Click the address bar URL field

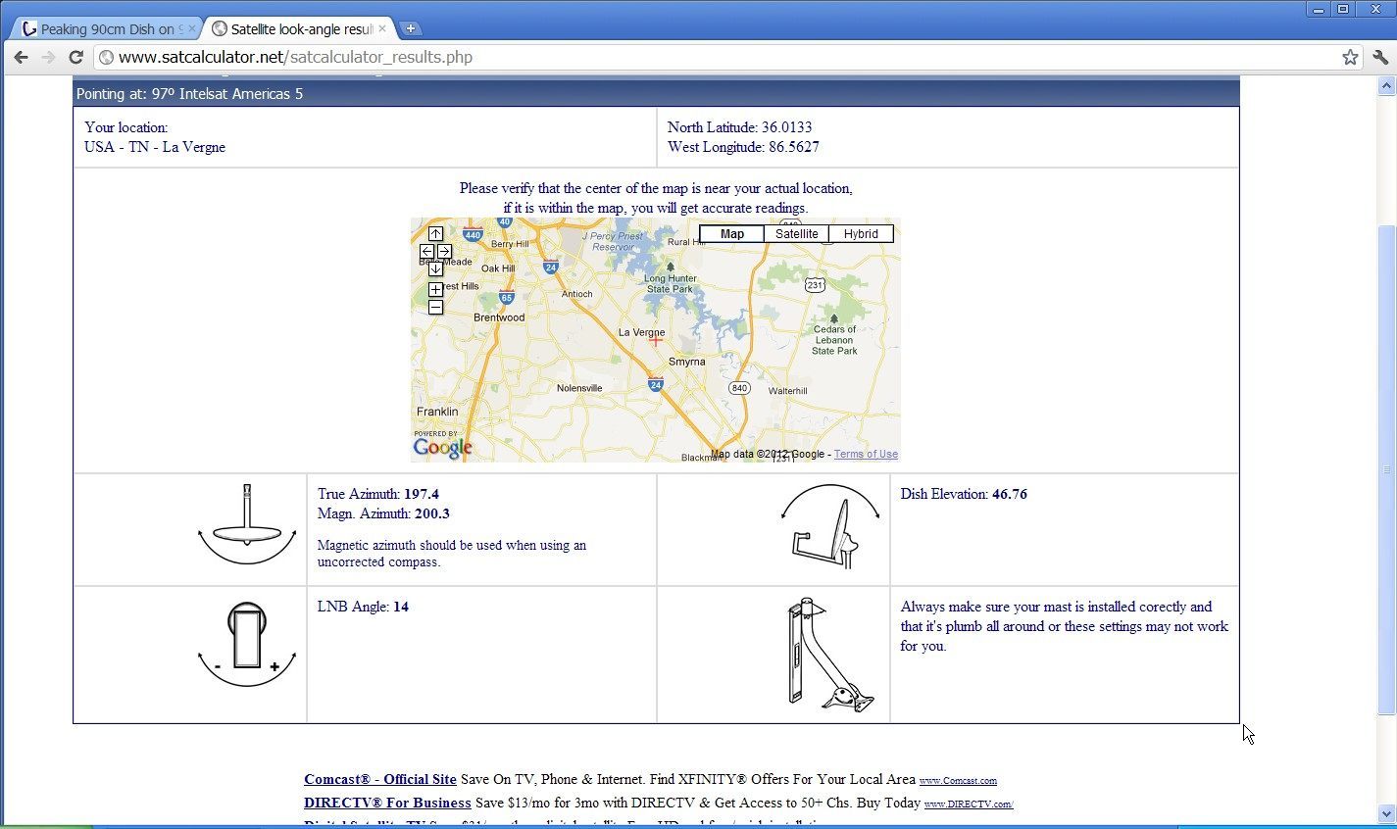pyautogui.click(x=716, y=57)
